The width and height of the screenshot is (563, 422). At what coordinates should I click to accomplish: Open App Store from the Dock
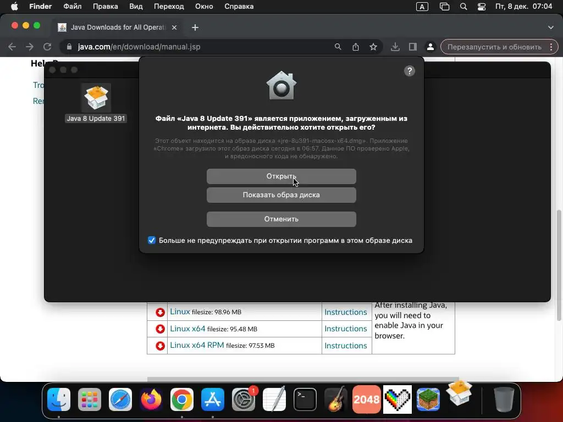coord(213,399)
